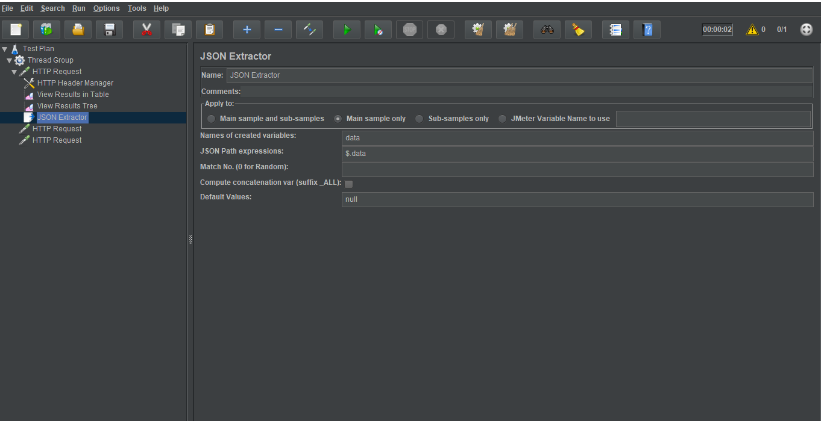Click the Clear All results icon
Image resolution: width=821 pixels, height=421 pixels.
coord(509,29)
